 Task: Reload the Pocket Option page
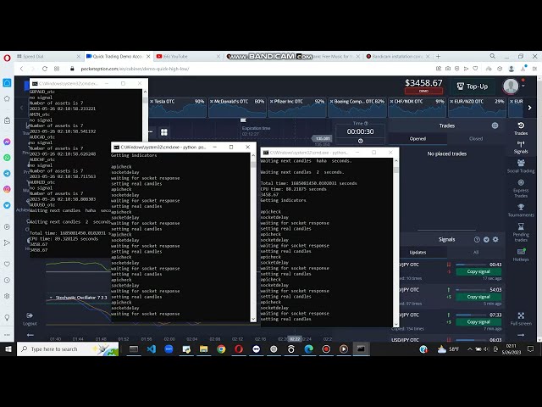(x=45, y=69)
